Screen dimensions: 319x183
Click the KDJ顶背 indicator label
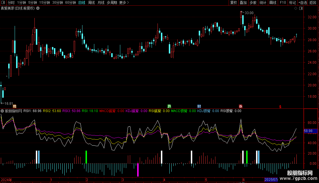(x=208, y=111)
